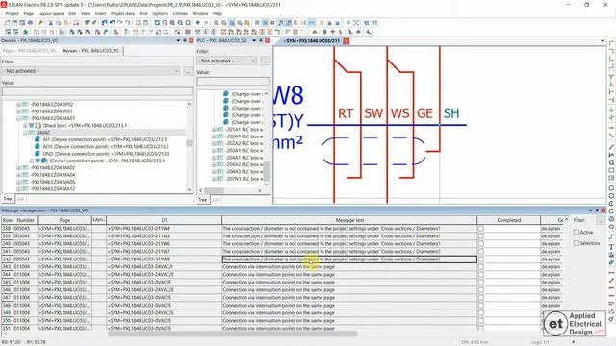
Task: Tick Completed checkbox for row 342
Action: pyautogui.click(x=481, y=259)
